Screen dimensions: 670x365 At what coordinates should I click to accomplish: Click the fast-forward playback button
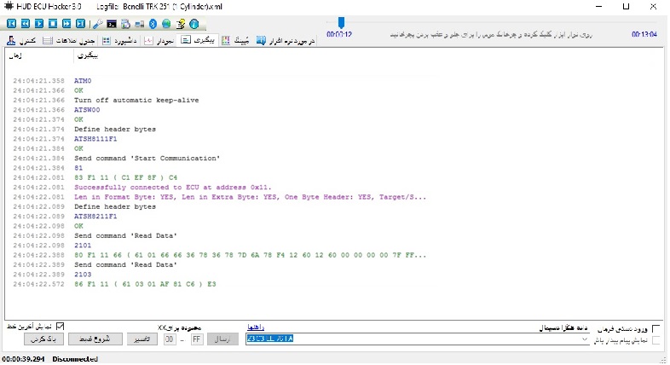point(66,24)
